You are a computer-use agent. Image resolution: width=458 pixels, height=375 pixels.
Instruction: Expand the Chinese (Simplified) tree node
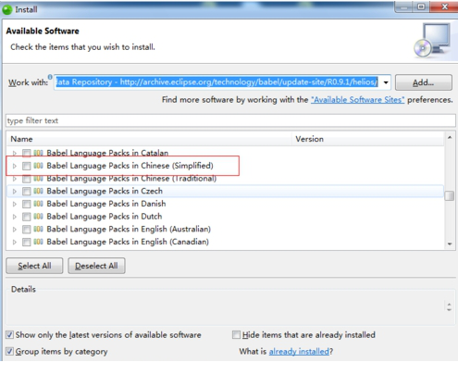(14, 166)
